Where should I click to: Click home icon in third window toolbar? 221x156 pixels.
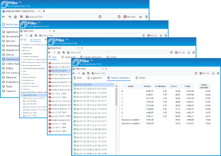tap(59, 52)
